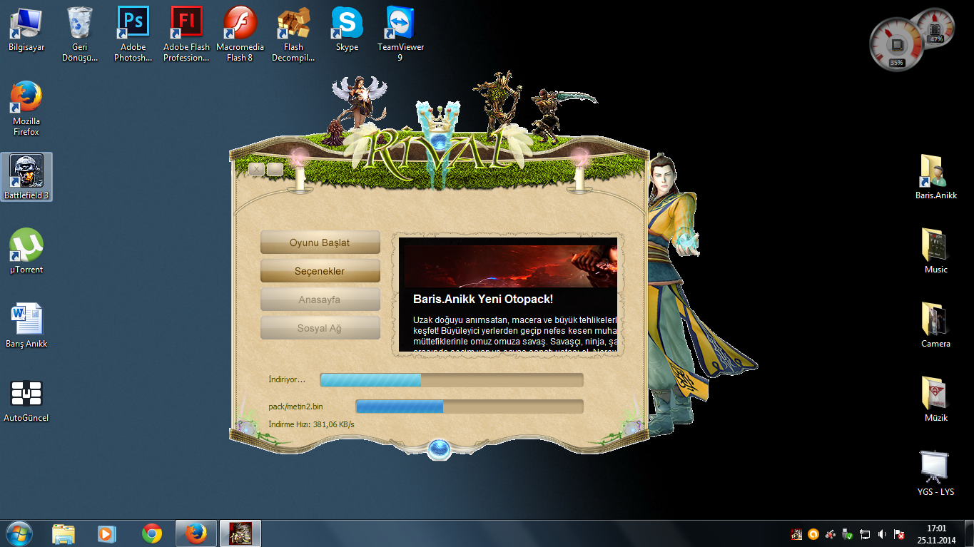Open the network connection tray icon
974x547 pixels.
865,534
